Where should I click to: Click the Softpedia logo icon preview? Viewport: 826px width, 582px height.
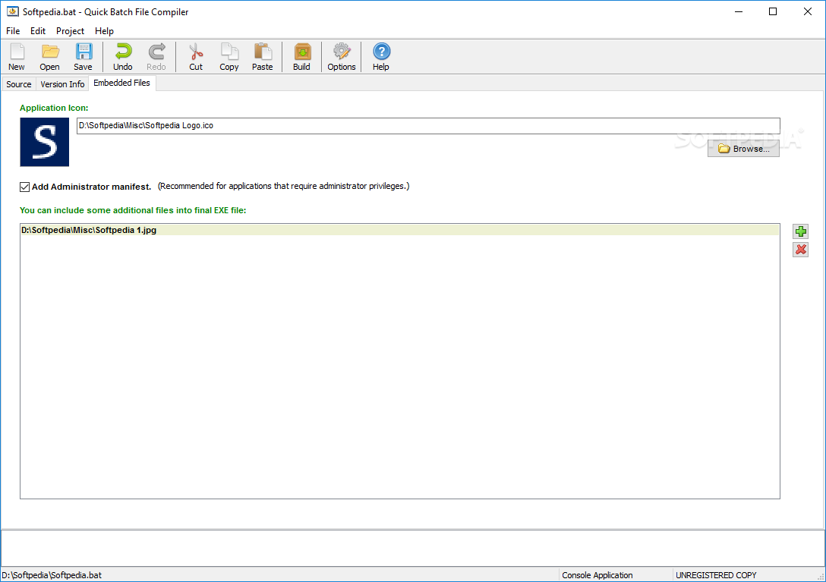pyautogui.click(x=45, y=142)
